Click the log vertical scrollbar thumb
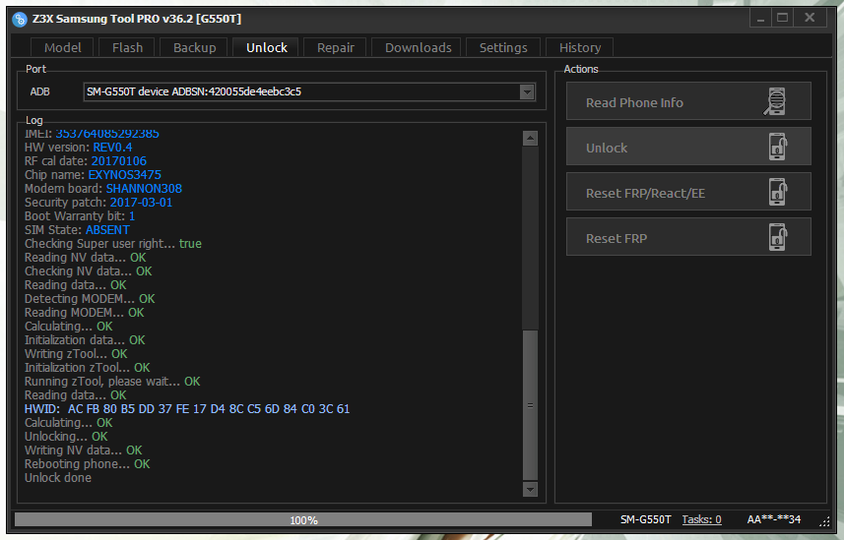Viewport: 844px width, 540px height. coord(530,405)
